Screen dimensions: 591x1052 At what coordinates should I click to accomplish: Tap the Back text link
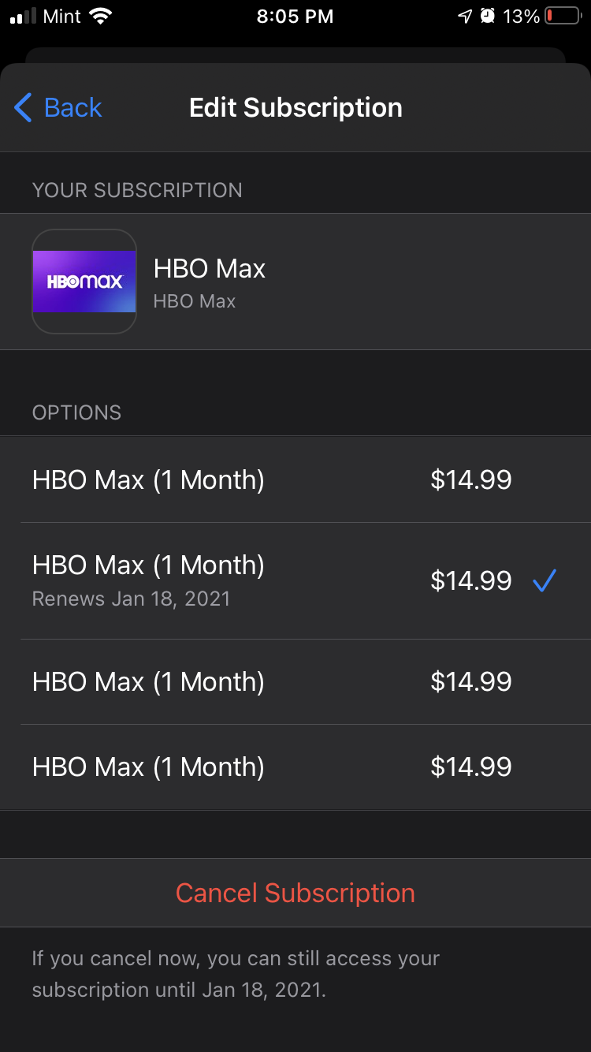pyautogui.click(x=72, y=107)
